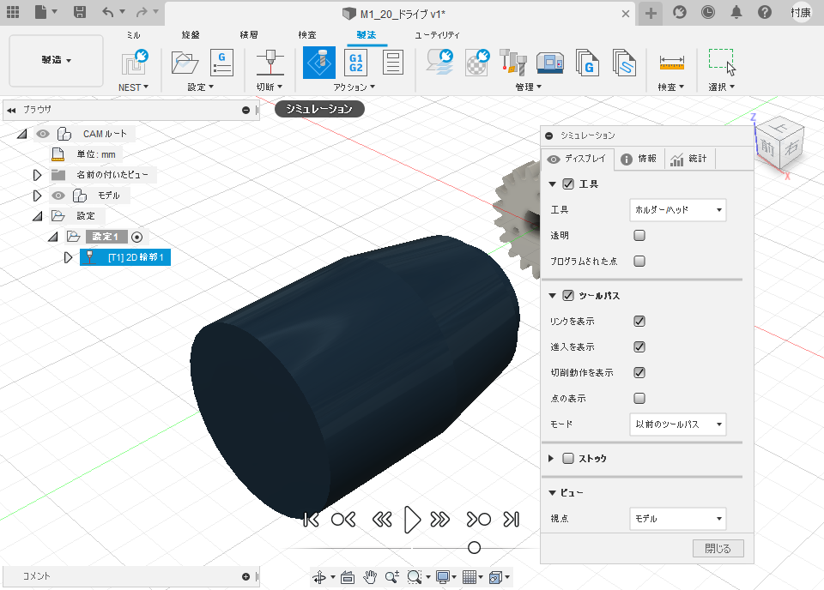Click the selection rectangle icon

tap(722, 62)
